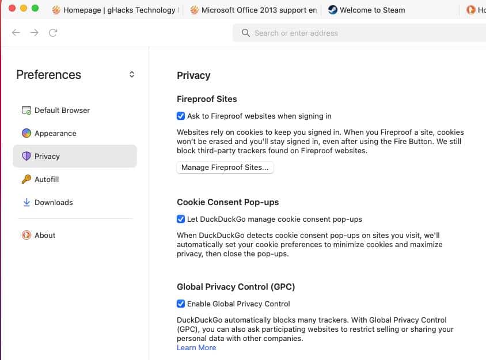Viewport: 486px width, 360px height.
Task: Open Autofill settings via the key icon
Action: [26, 179]
